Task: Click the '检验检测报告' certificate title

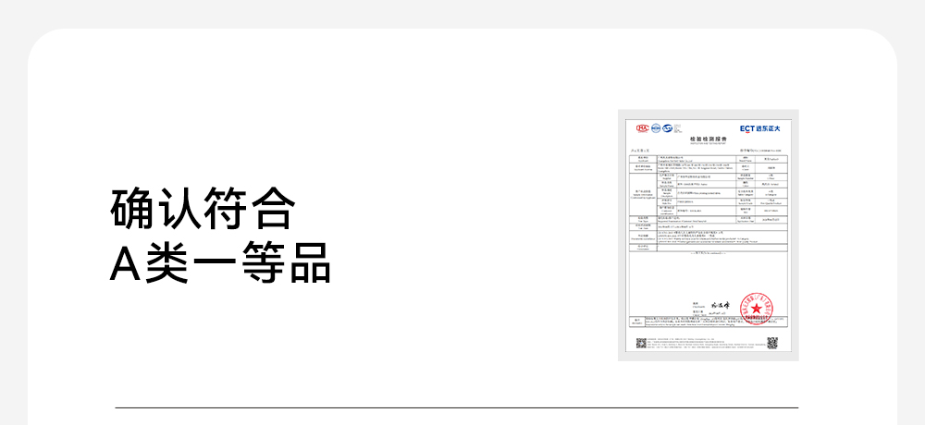Action: click(709, 140)
